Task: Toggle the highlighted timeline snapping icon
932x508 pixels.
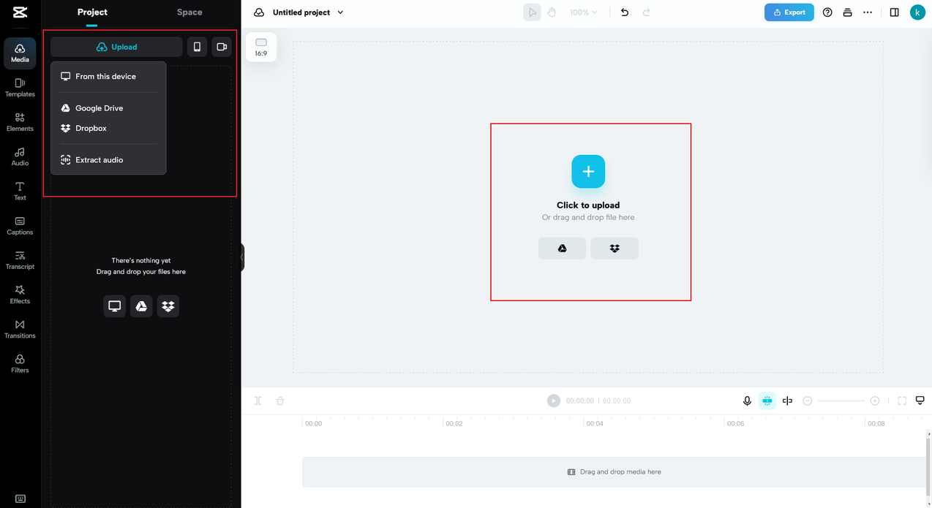Action: [x=767, y=401]
